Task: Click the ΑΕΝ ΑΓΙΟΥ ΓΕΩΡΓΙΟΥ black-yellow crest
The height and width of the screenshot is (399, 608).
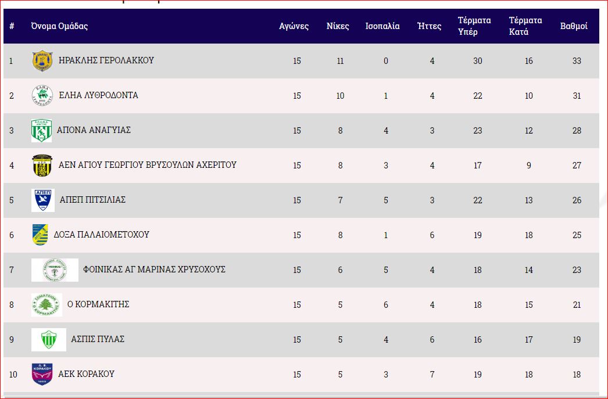Action: [x=42, y=166]
